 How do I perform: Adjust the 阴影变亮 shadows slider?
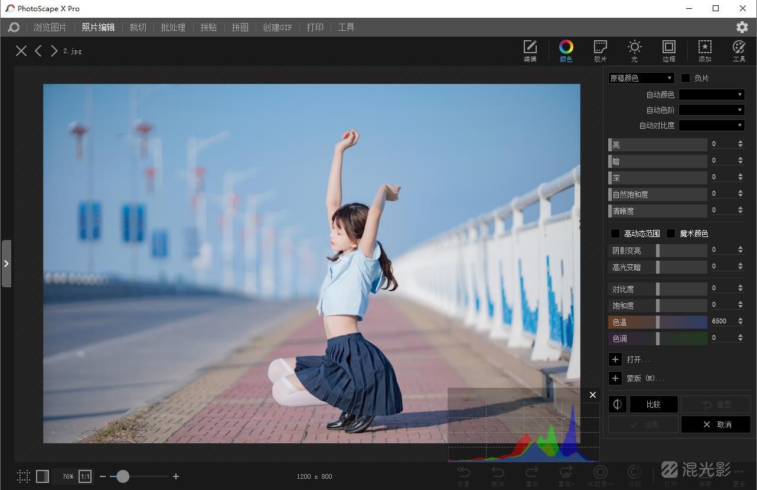pos(658,251)
